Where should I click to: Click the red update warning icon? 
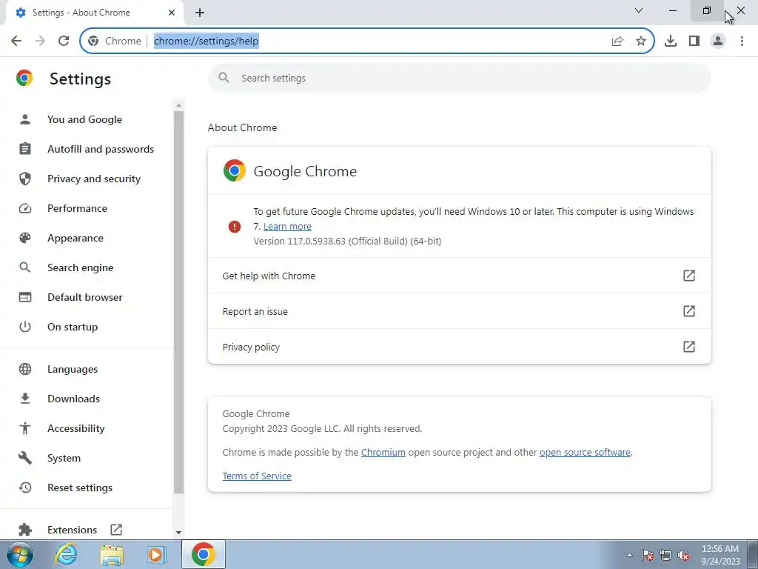(x=235, y=227)
